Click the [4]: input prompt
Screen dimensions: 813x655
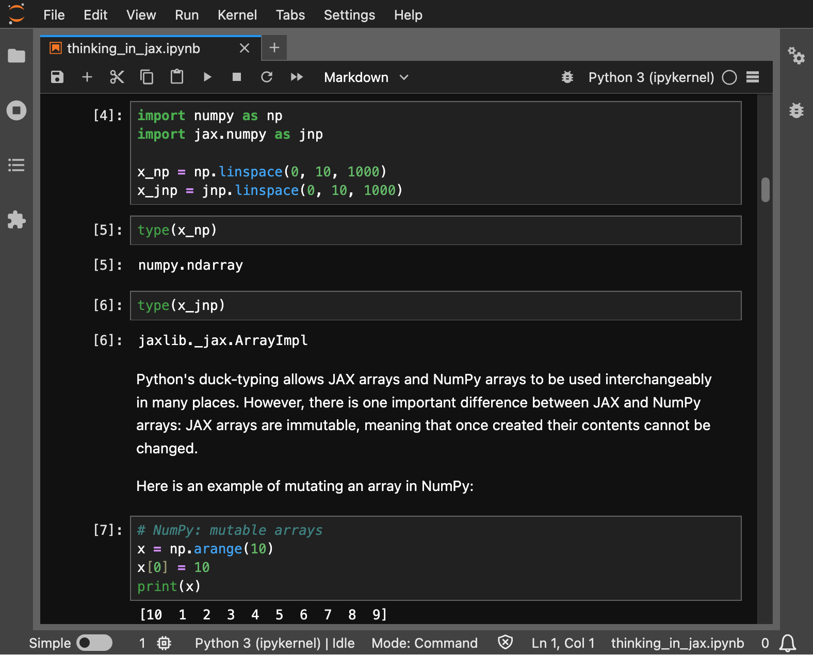click(x=108, y=115)
